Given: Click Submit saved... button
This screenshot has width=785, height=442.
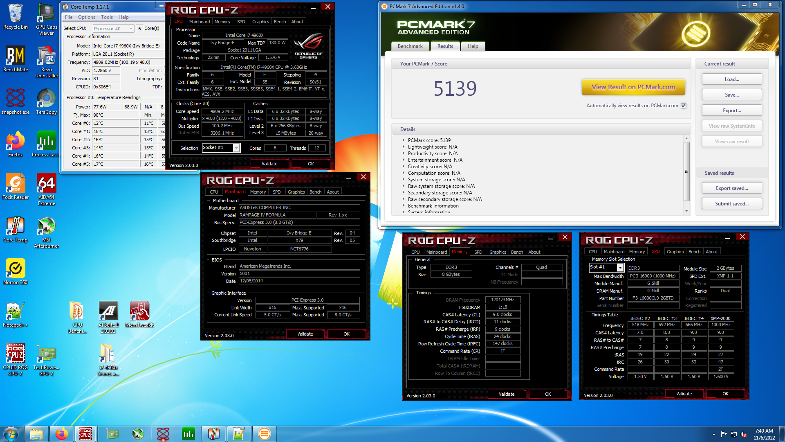Looking at the screenshot, I should (732, 204).
